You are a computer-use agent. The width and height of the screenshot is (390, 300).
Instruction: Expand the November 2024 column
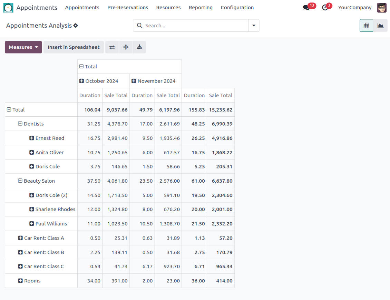134,81
